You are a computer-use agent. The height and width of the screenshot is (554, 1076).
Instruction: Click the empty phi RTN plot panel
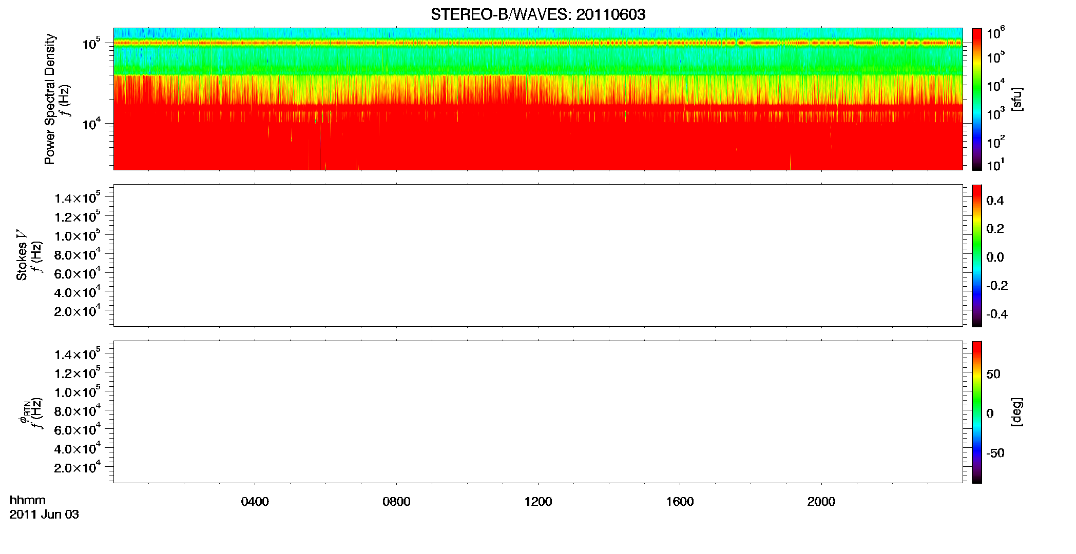click(538, 412)
